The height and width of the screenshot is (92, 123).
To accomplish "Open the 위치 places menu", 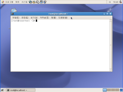I will [17, 2].
